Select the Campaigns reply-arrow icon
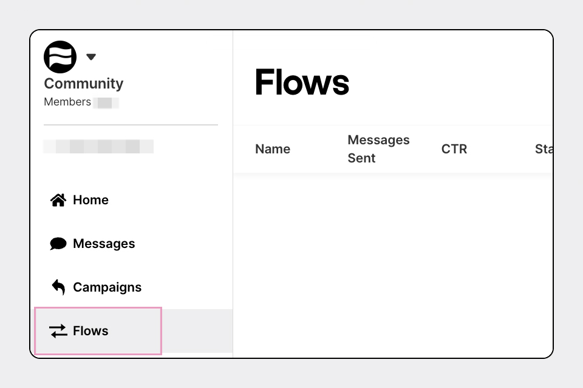The height and width of the screenshot is (388, 583). [58, 287]
